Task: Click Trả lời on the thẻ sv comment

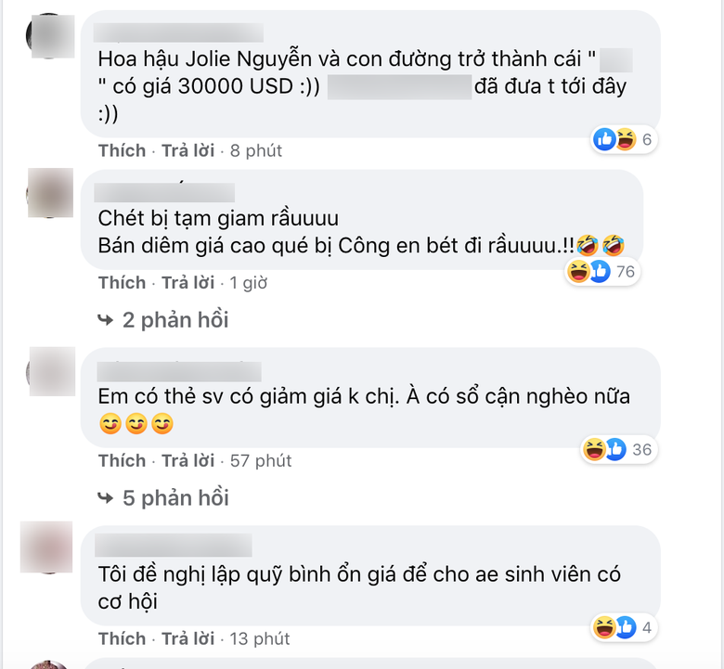Action: click(187, 461)
